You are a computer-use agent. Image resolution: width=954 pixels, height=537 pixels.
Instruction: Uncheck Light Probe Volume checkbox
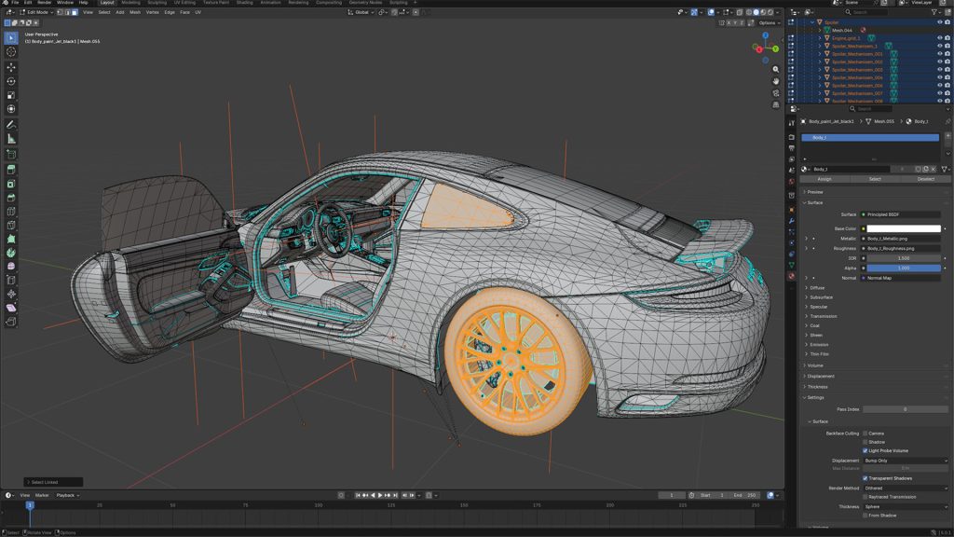pyautogui.click(x=865, y=450)
